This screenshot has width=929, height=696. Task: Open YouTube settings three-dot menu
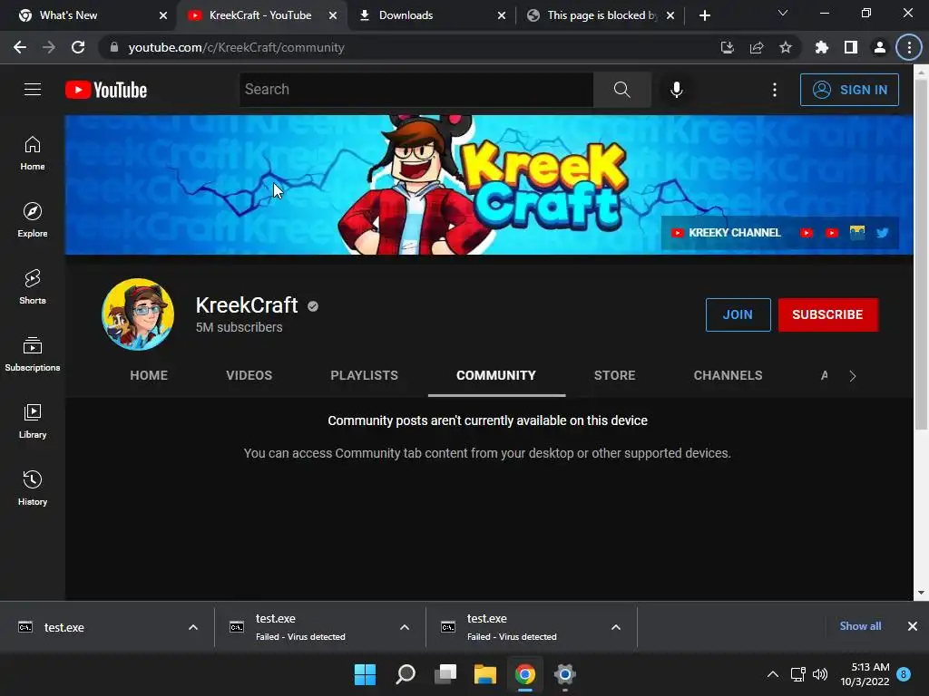pyautogui.click(x=775, y=90)
